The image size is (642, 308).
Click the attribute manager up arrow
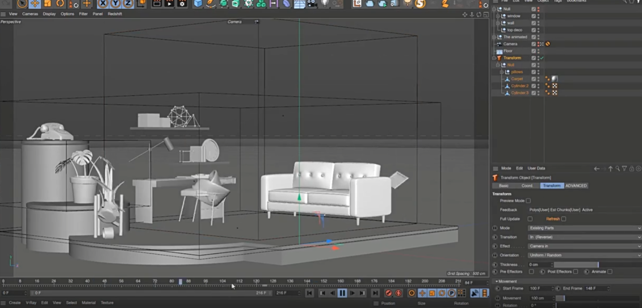[x=611, y=169]
